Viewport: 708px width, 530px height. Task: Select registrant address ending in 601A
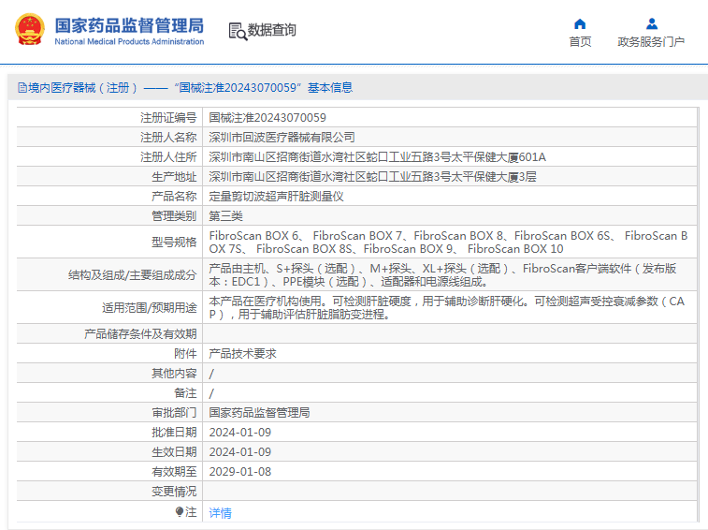(378, 157)
